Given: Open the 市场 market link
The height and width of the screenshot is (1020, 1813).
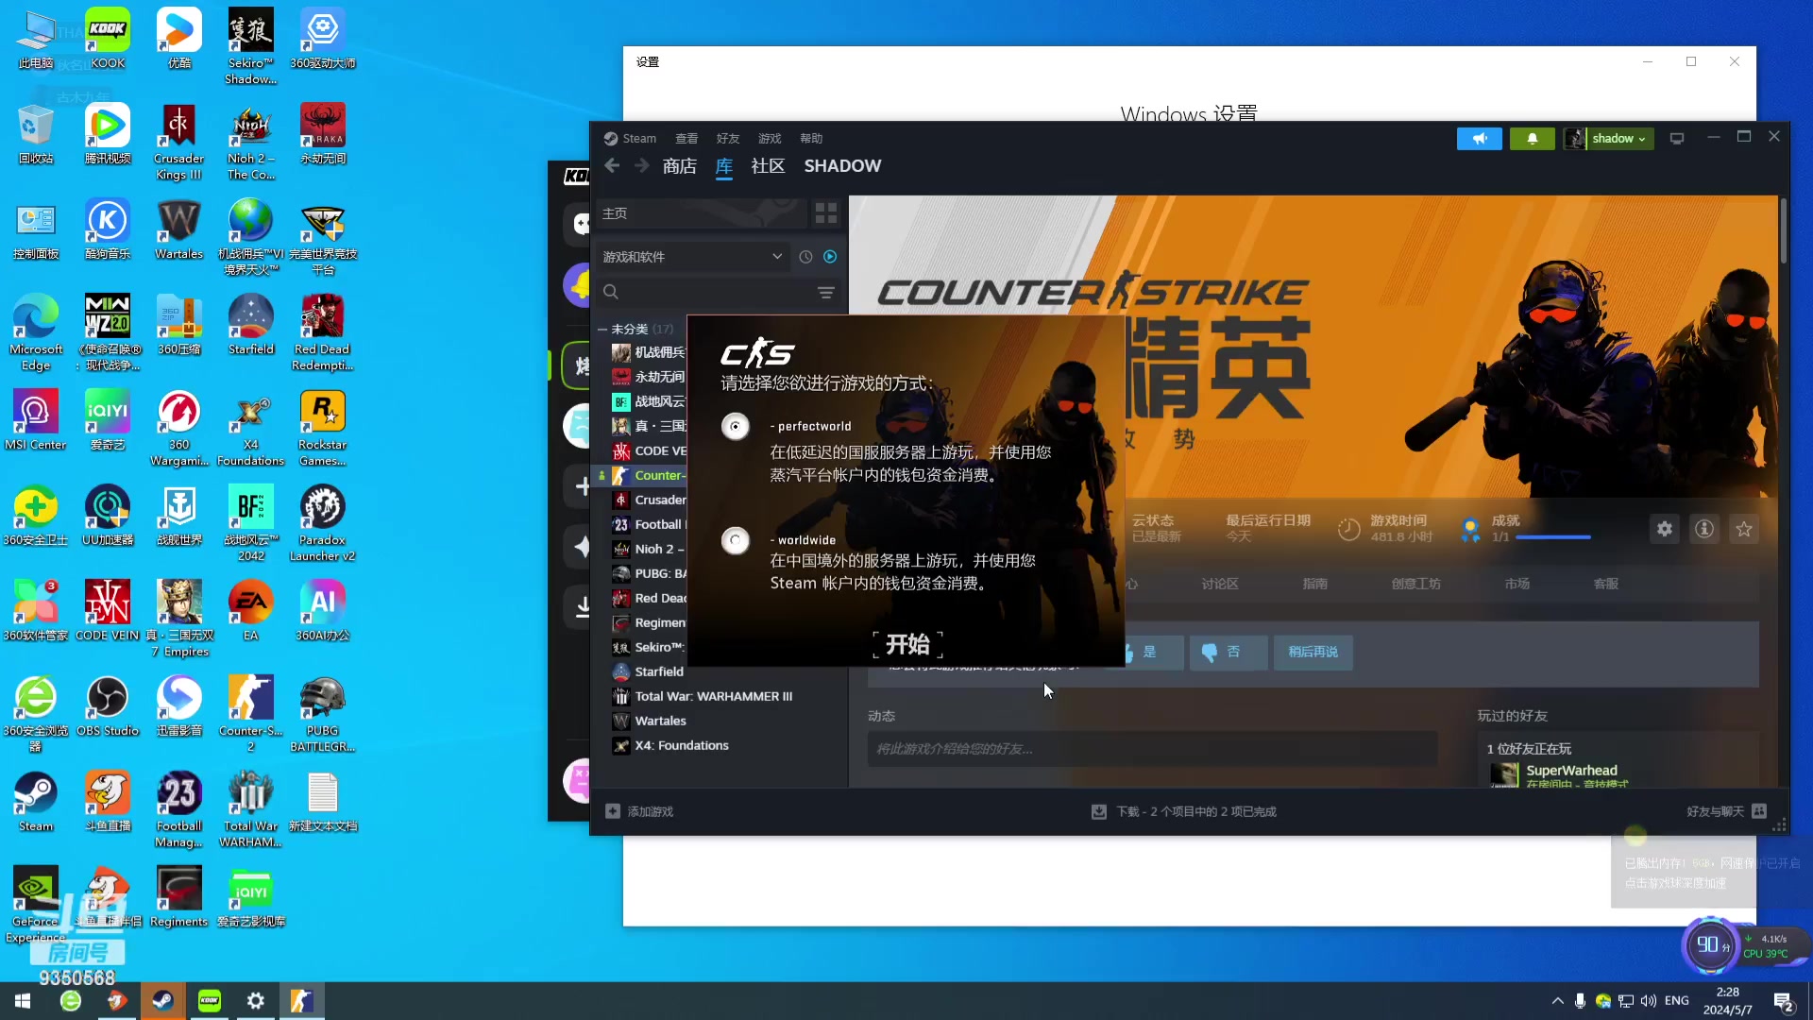Looking at the screenshot, I should tap(1517, 585).
